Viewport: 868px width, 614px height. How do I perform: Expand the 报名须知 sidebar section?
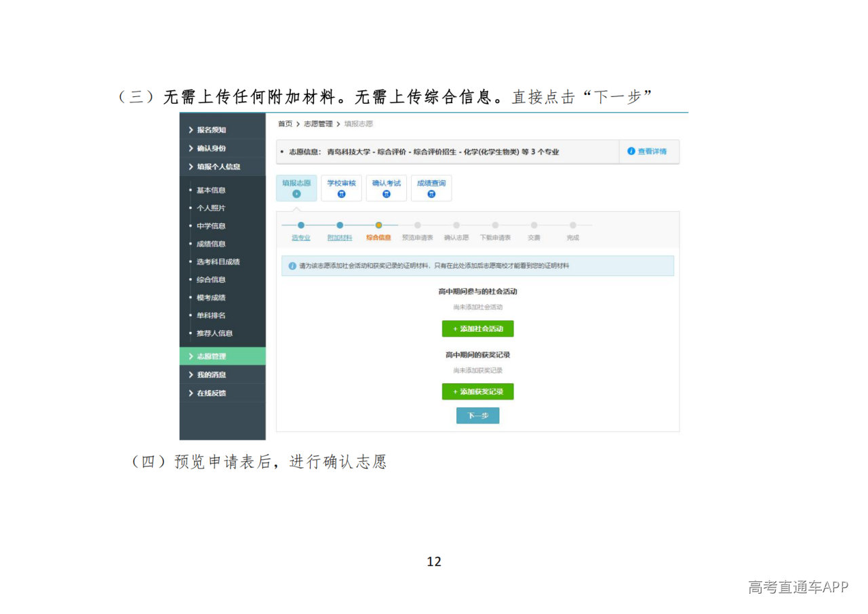211,130
